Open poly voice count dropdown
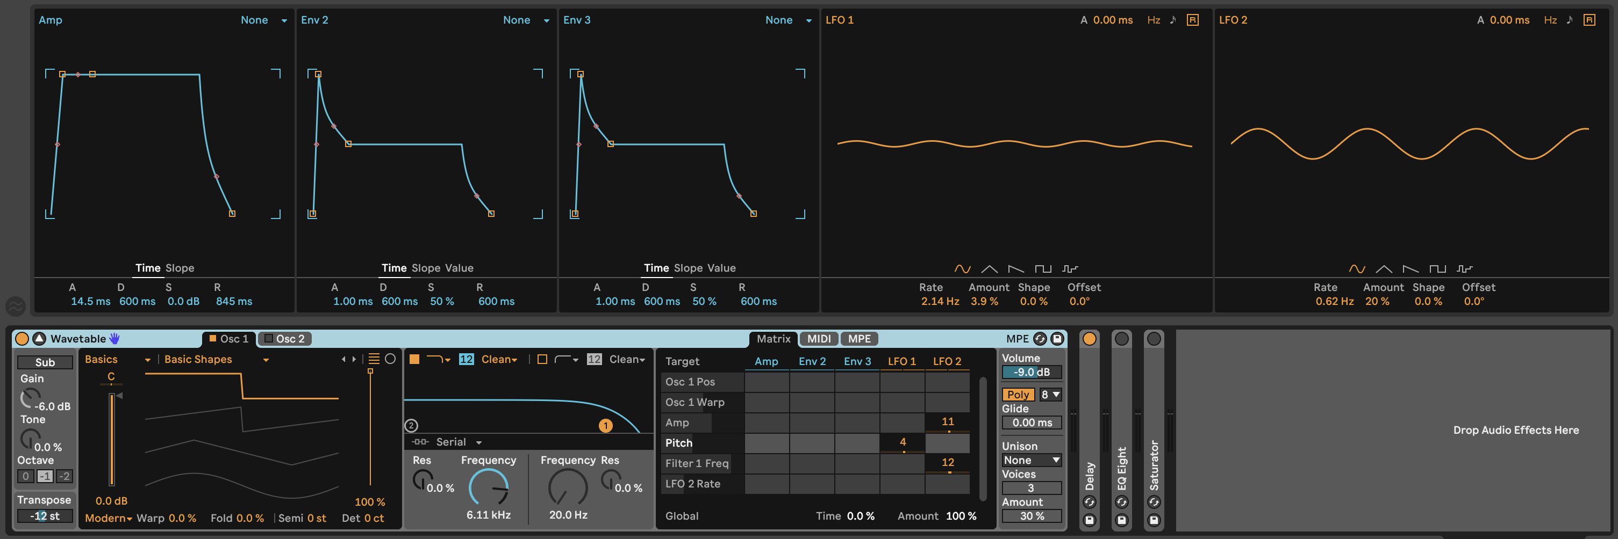The width and height of the screenshot is (1618, 539). pos(1050,395)
